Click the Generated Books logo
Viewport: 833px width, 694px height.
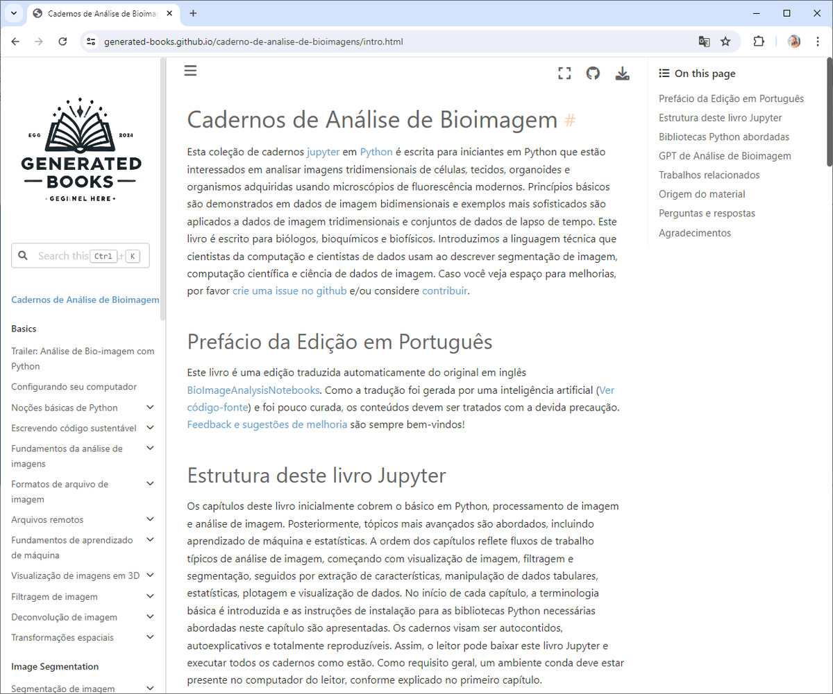(x=81, y=150)
